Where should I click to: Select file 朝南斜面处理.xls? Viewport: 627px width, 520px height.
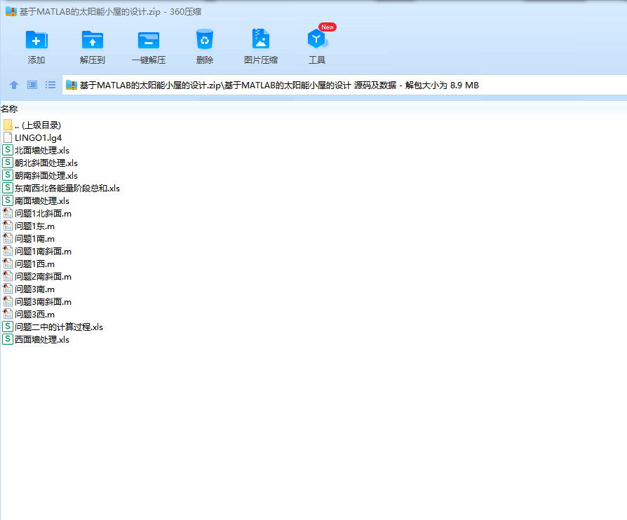click(40, 175)
